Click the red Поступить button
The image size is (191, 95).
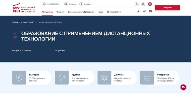(167, 8)
